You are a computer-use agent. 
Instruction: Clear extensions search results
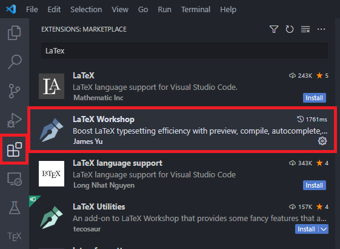coord(305,29)
